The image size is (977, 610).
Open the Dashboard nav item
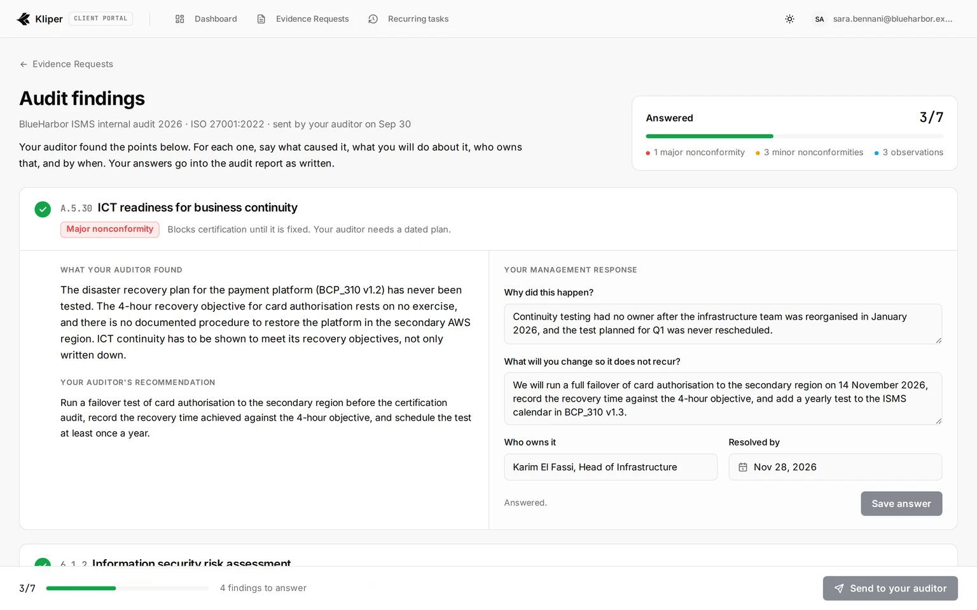(206, 19)
